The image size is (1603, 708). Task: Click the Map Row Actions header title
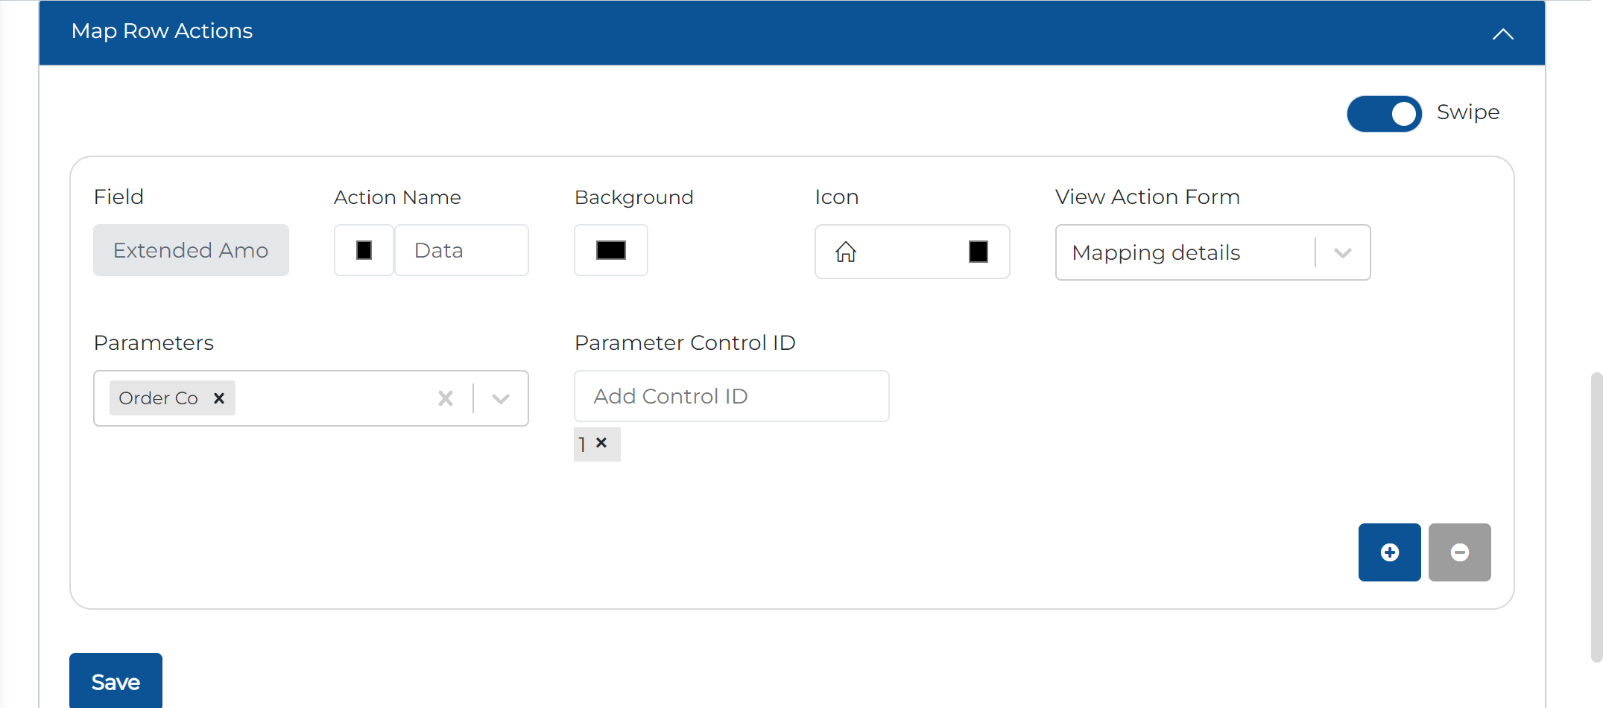coord(162,31)
